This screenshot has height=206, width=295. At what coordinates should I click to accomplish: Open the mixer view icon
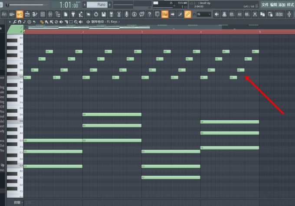[x=50, y=14]
